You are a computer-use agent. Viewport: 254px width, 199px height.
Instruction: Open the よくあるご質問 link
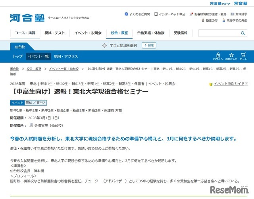pyautogui.click(x=140, y=14)
